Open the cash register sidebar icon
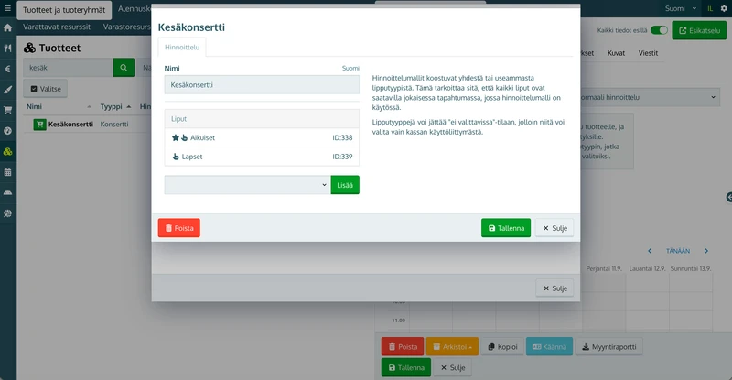This screenshot has width=732, height=380. coord(8,192)
